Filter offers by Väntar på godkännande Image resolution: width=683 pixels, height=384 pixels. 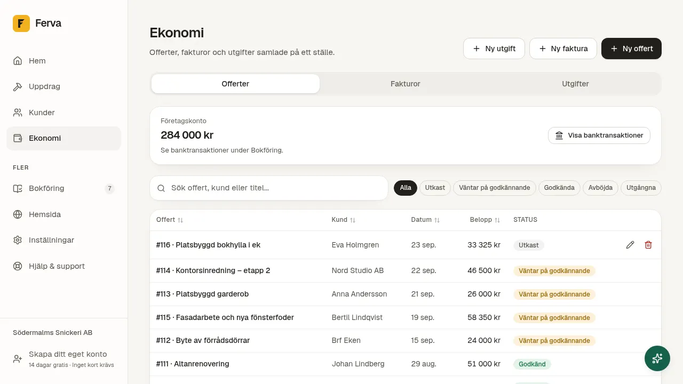[x=495, y=188]
